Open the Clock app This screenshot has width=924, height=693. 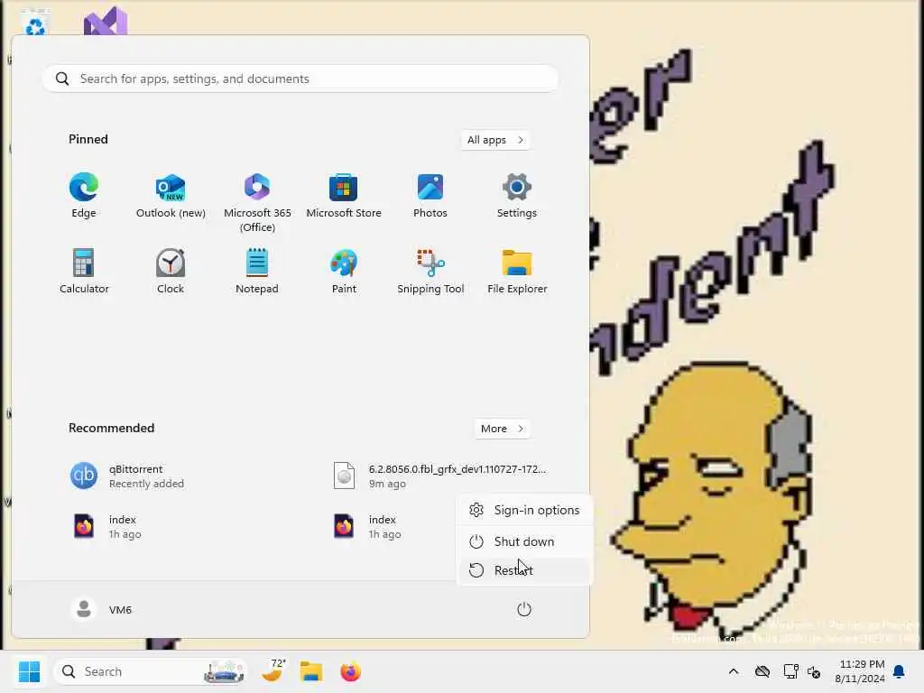[171, 271]
